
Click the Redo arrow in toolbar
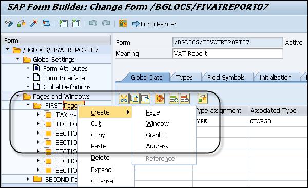point(106,23)
